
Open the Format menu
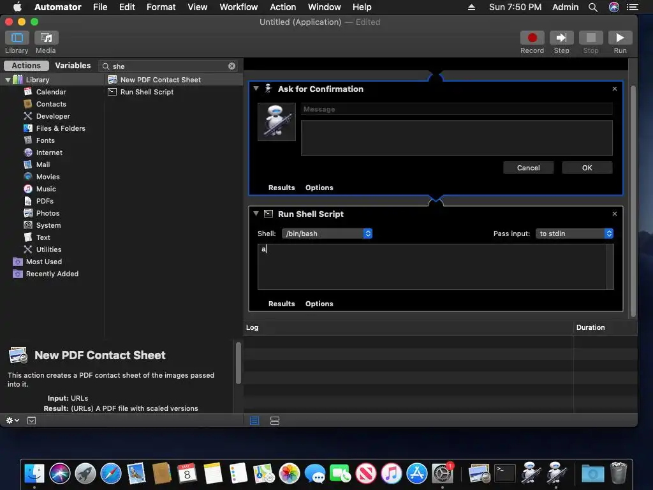click(x=161, y=7)
